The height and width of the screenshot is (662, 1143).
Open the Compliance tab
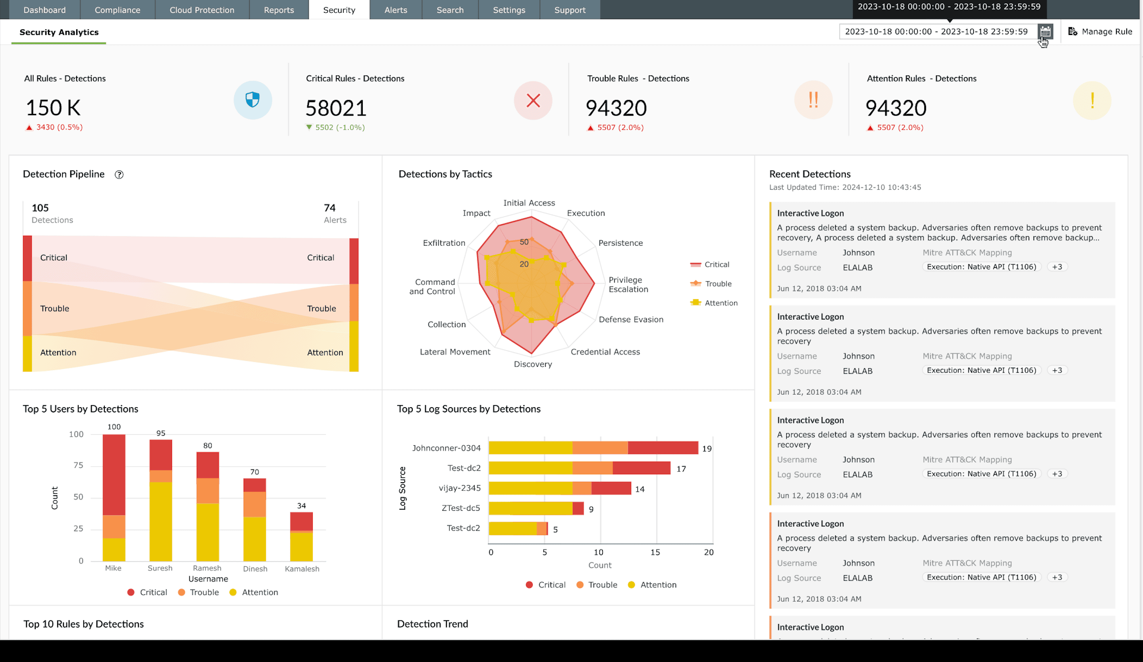(117, 10)
